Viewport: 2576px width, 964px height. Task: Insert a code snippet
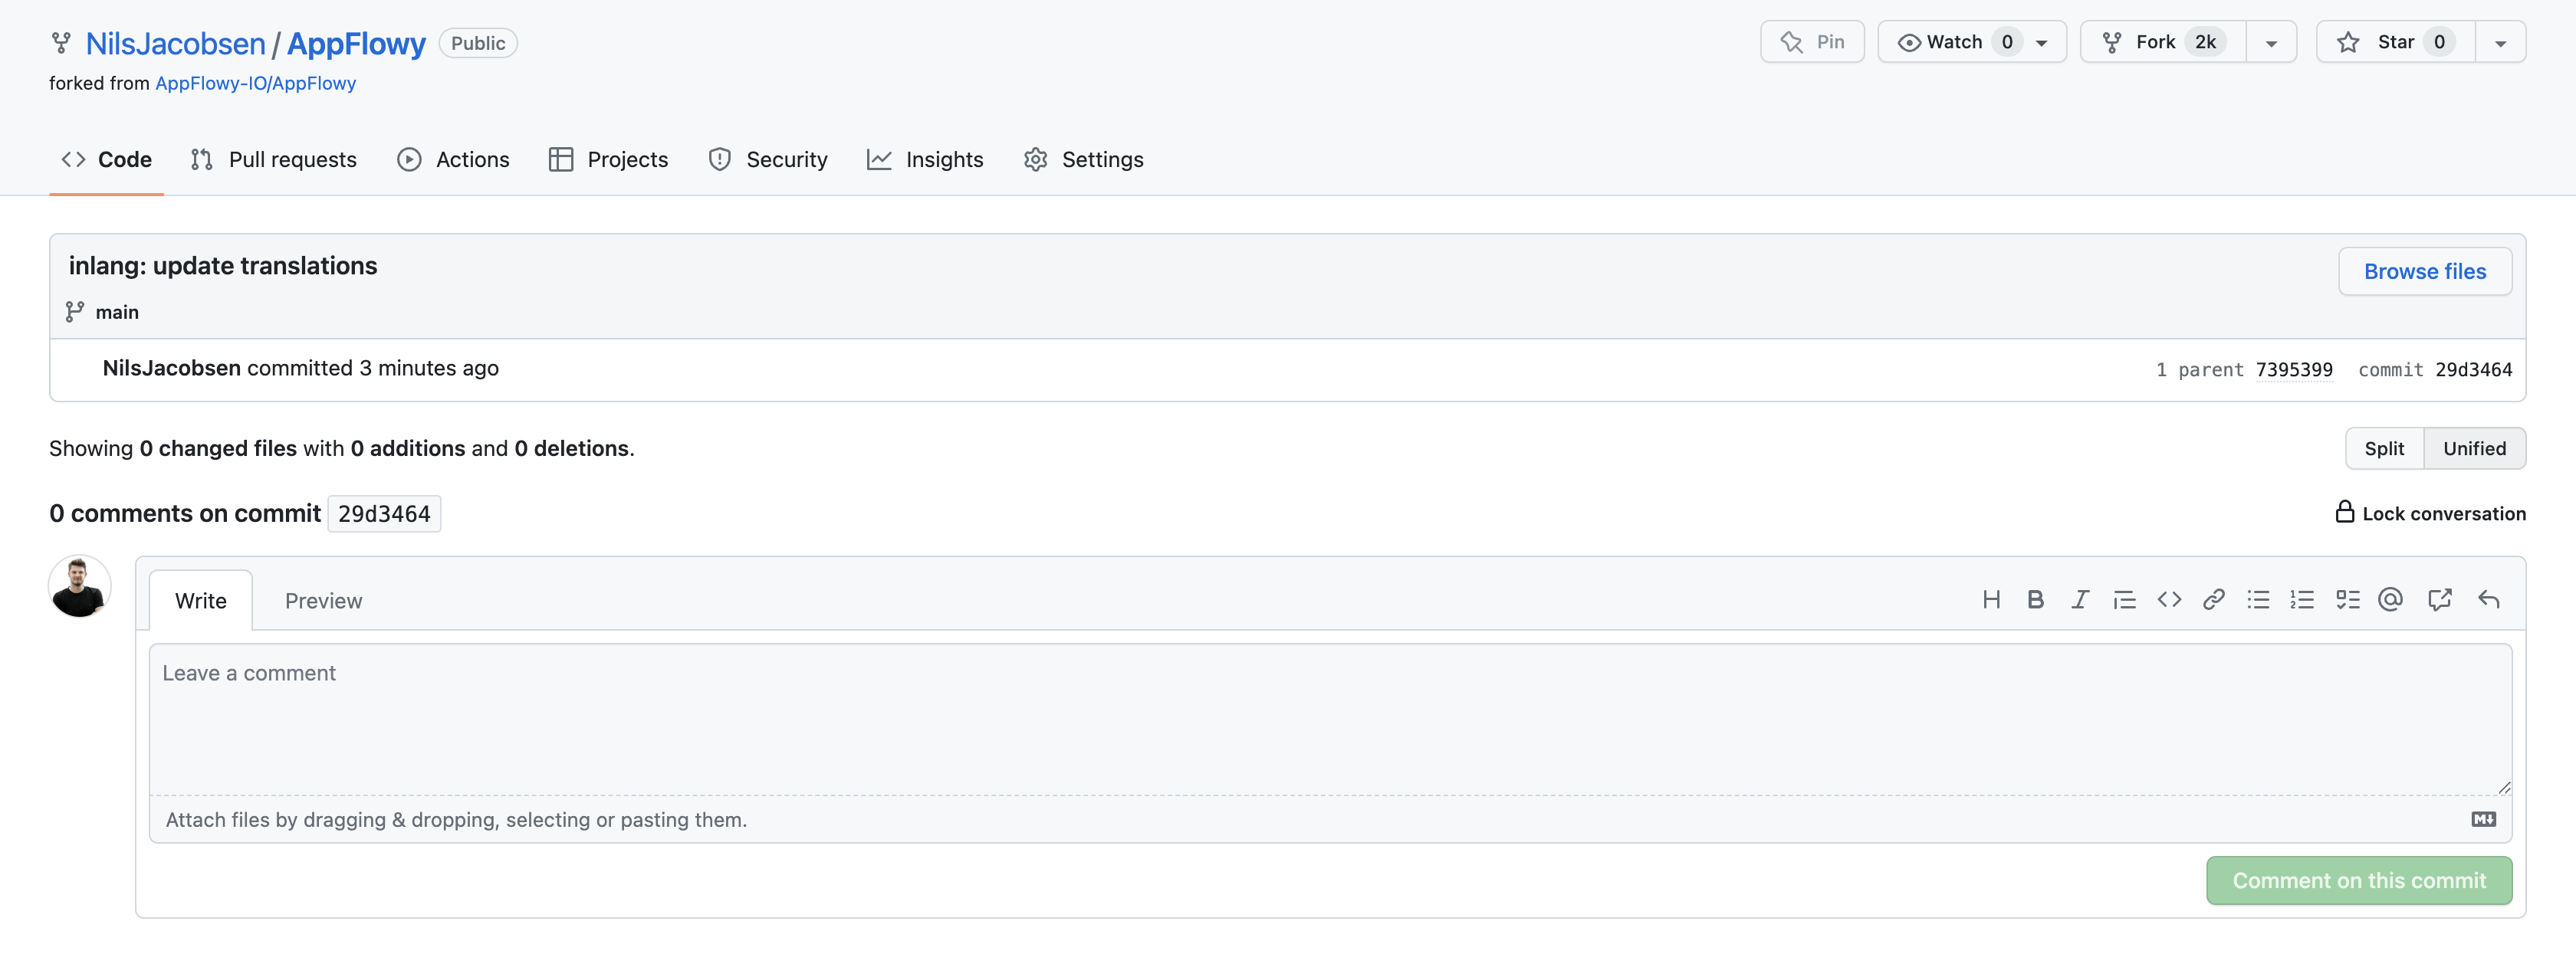(x=2170, y=599)
